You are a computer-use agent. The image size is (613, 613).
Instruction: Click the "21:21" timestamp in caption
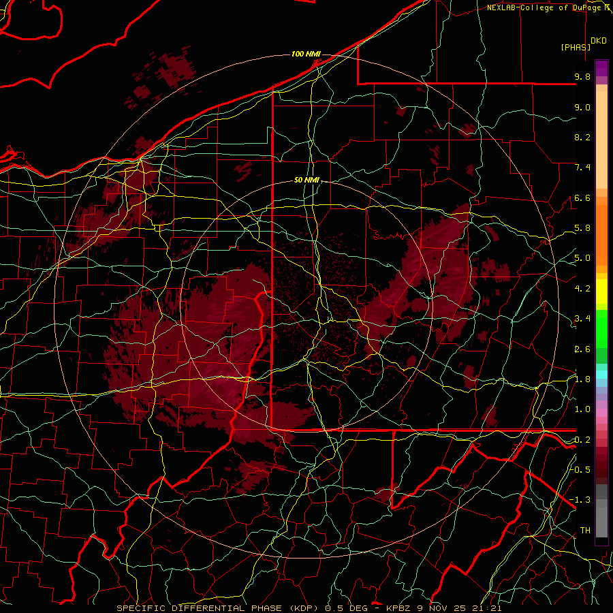486,608
